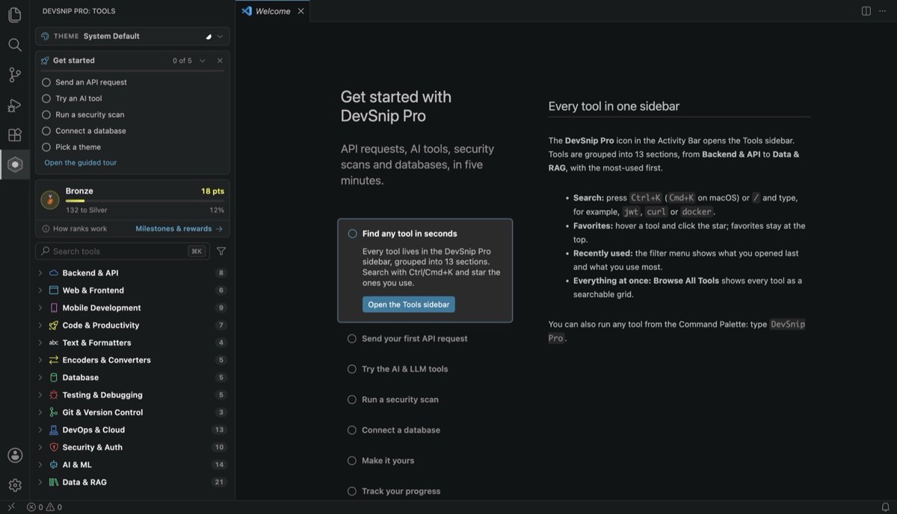The image size is (897, 514).
Task: Click the filter funnel icon beside Search tools
Action: (221, 251)
